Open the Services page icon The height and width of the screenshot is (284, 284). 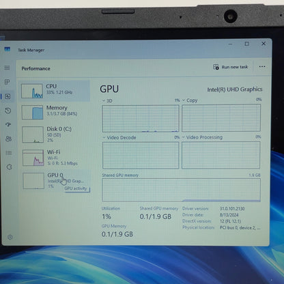[9, 167]
